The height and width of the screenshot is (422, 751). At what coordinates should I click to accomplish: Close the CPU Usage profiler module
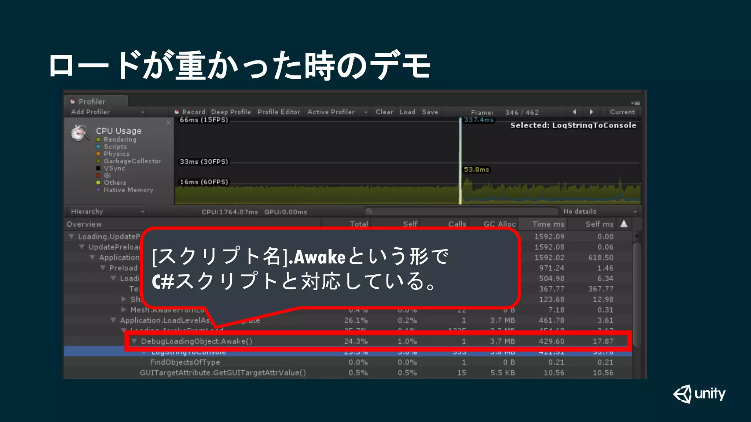pos(168,123)
